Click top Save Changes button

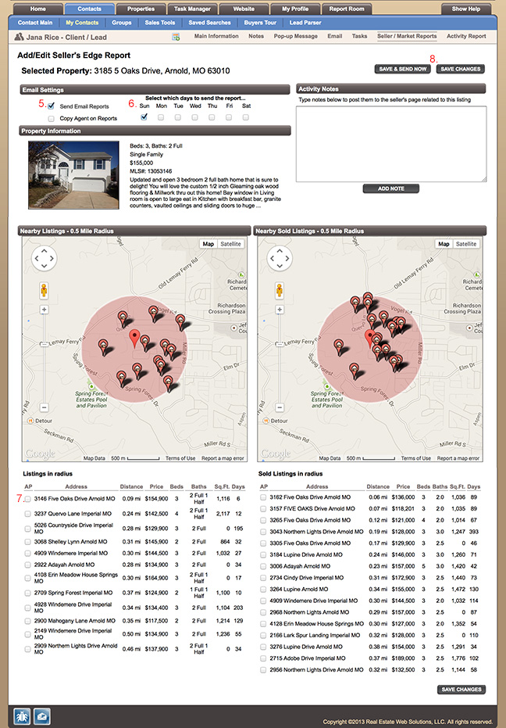click(461, 69)
